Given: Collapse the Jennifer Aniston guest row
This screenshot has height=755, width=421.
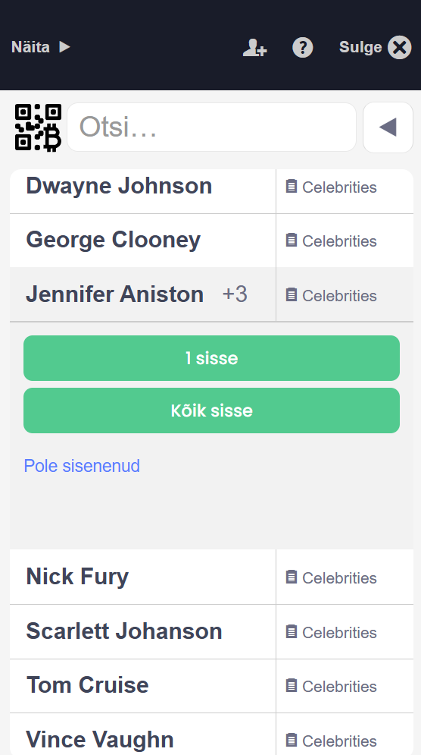Looking at the screenshot, I should [143, 294].
